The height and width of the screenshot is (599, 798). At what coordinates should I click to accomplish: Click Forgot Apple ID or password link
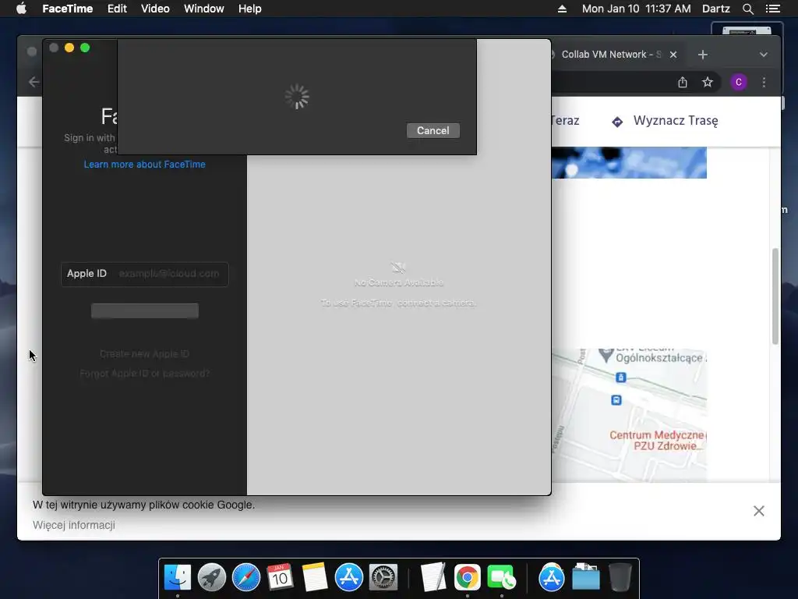pos(144,374)
